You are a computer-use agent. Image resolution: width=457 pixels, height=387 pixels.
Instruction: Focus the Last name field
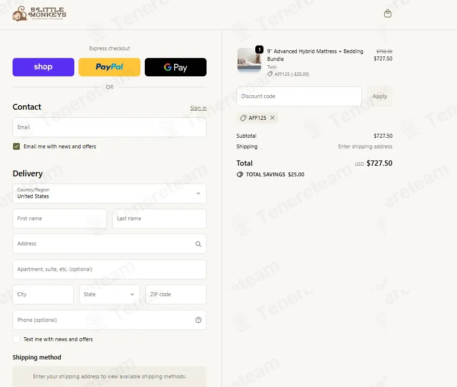[159, 218]
